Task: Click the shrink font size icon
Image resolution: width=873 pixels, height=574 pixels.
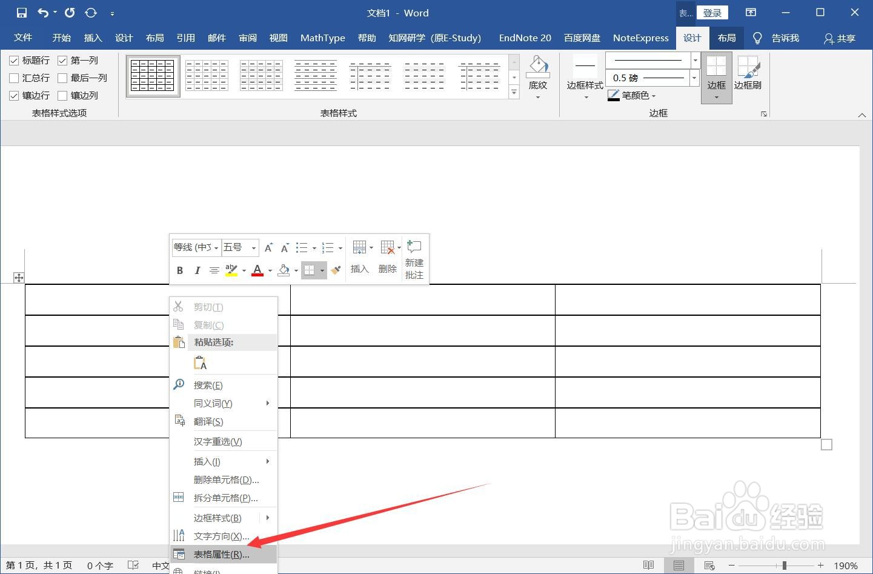Action: point(284,247)
